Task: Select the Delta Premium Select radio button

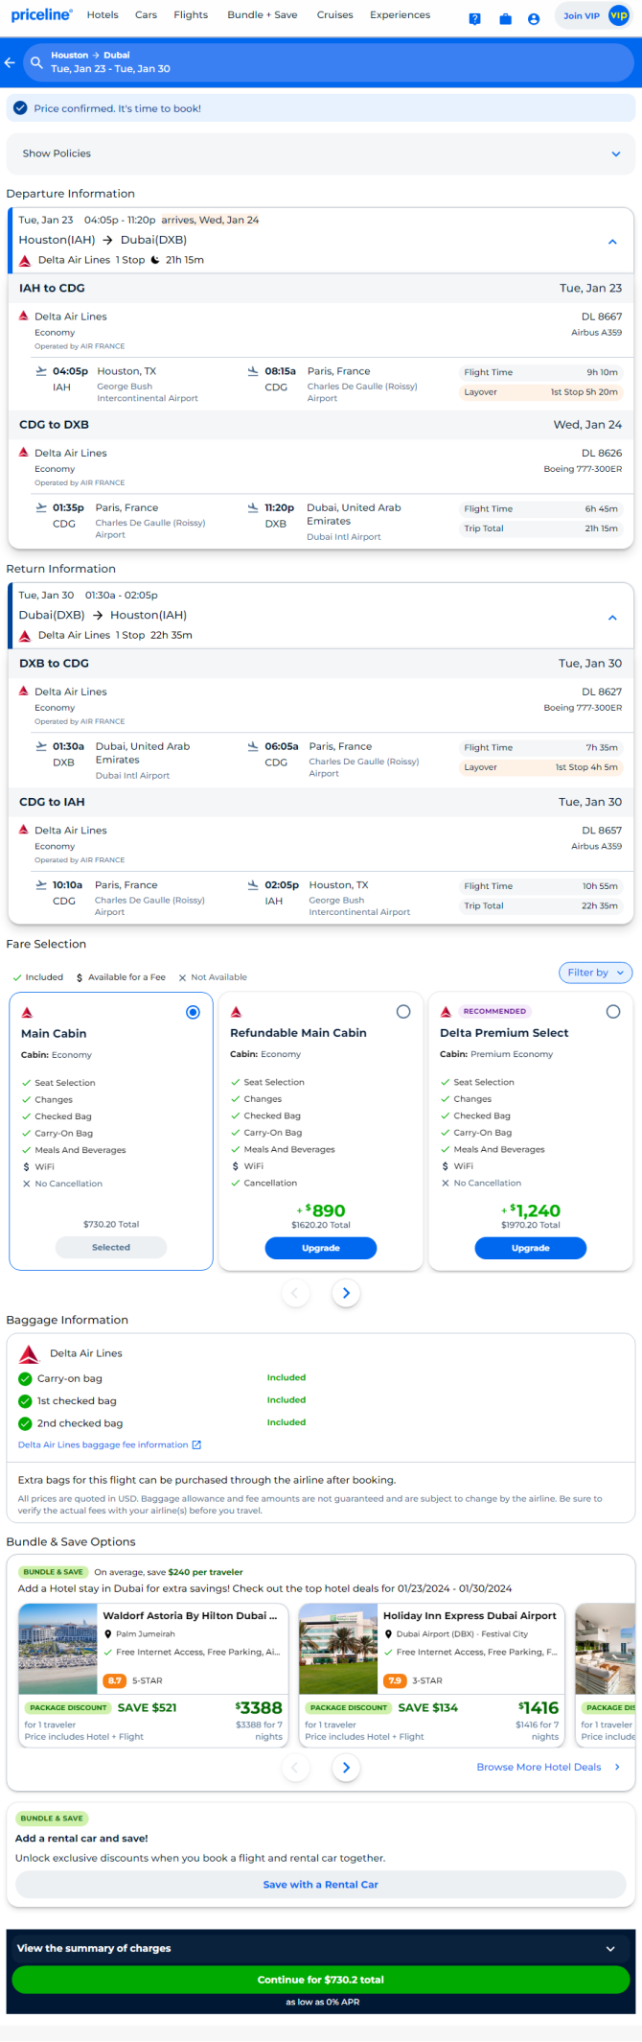Action: pyautogui.click(x=613, y=1011)
